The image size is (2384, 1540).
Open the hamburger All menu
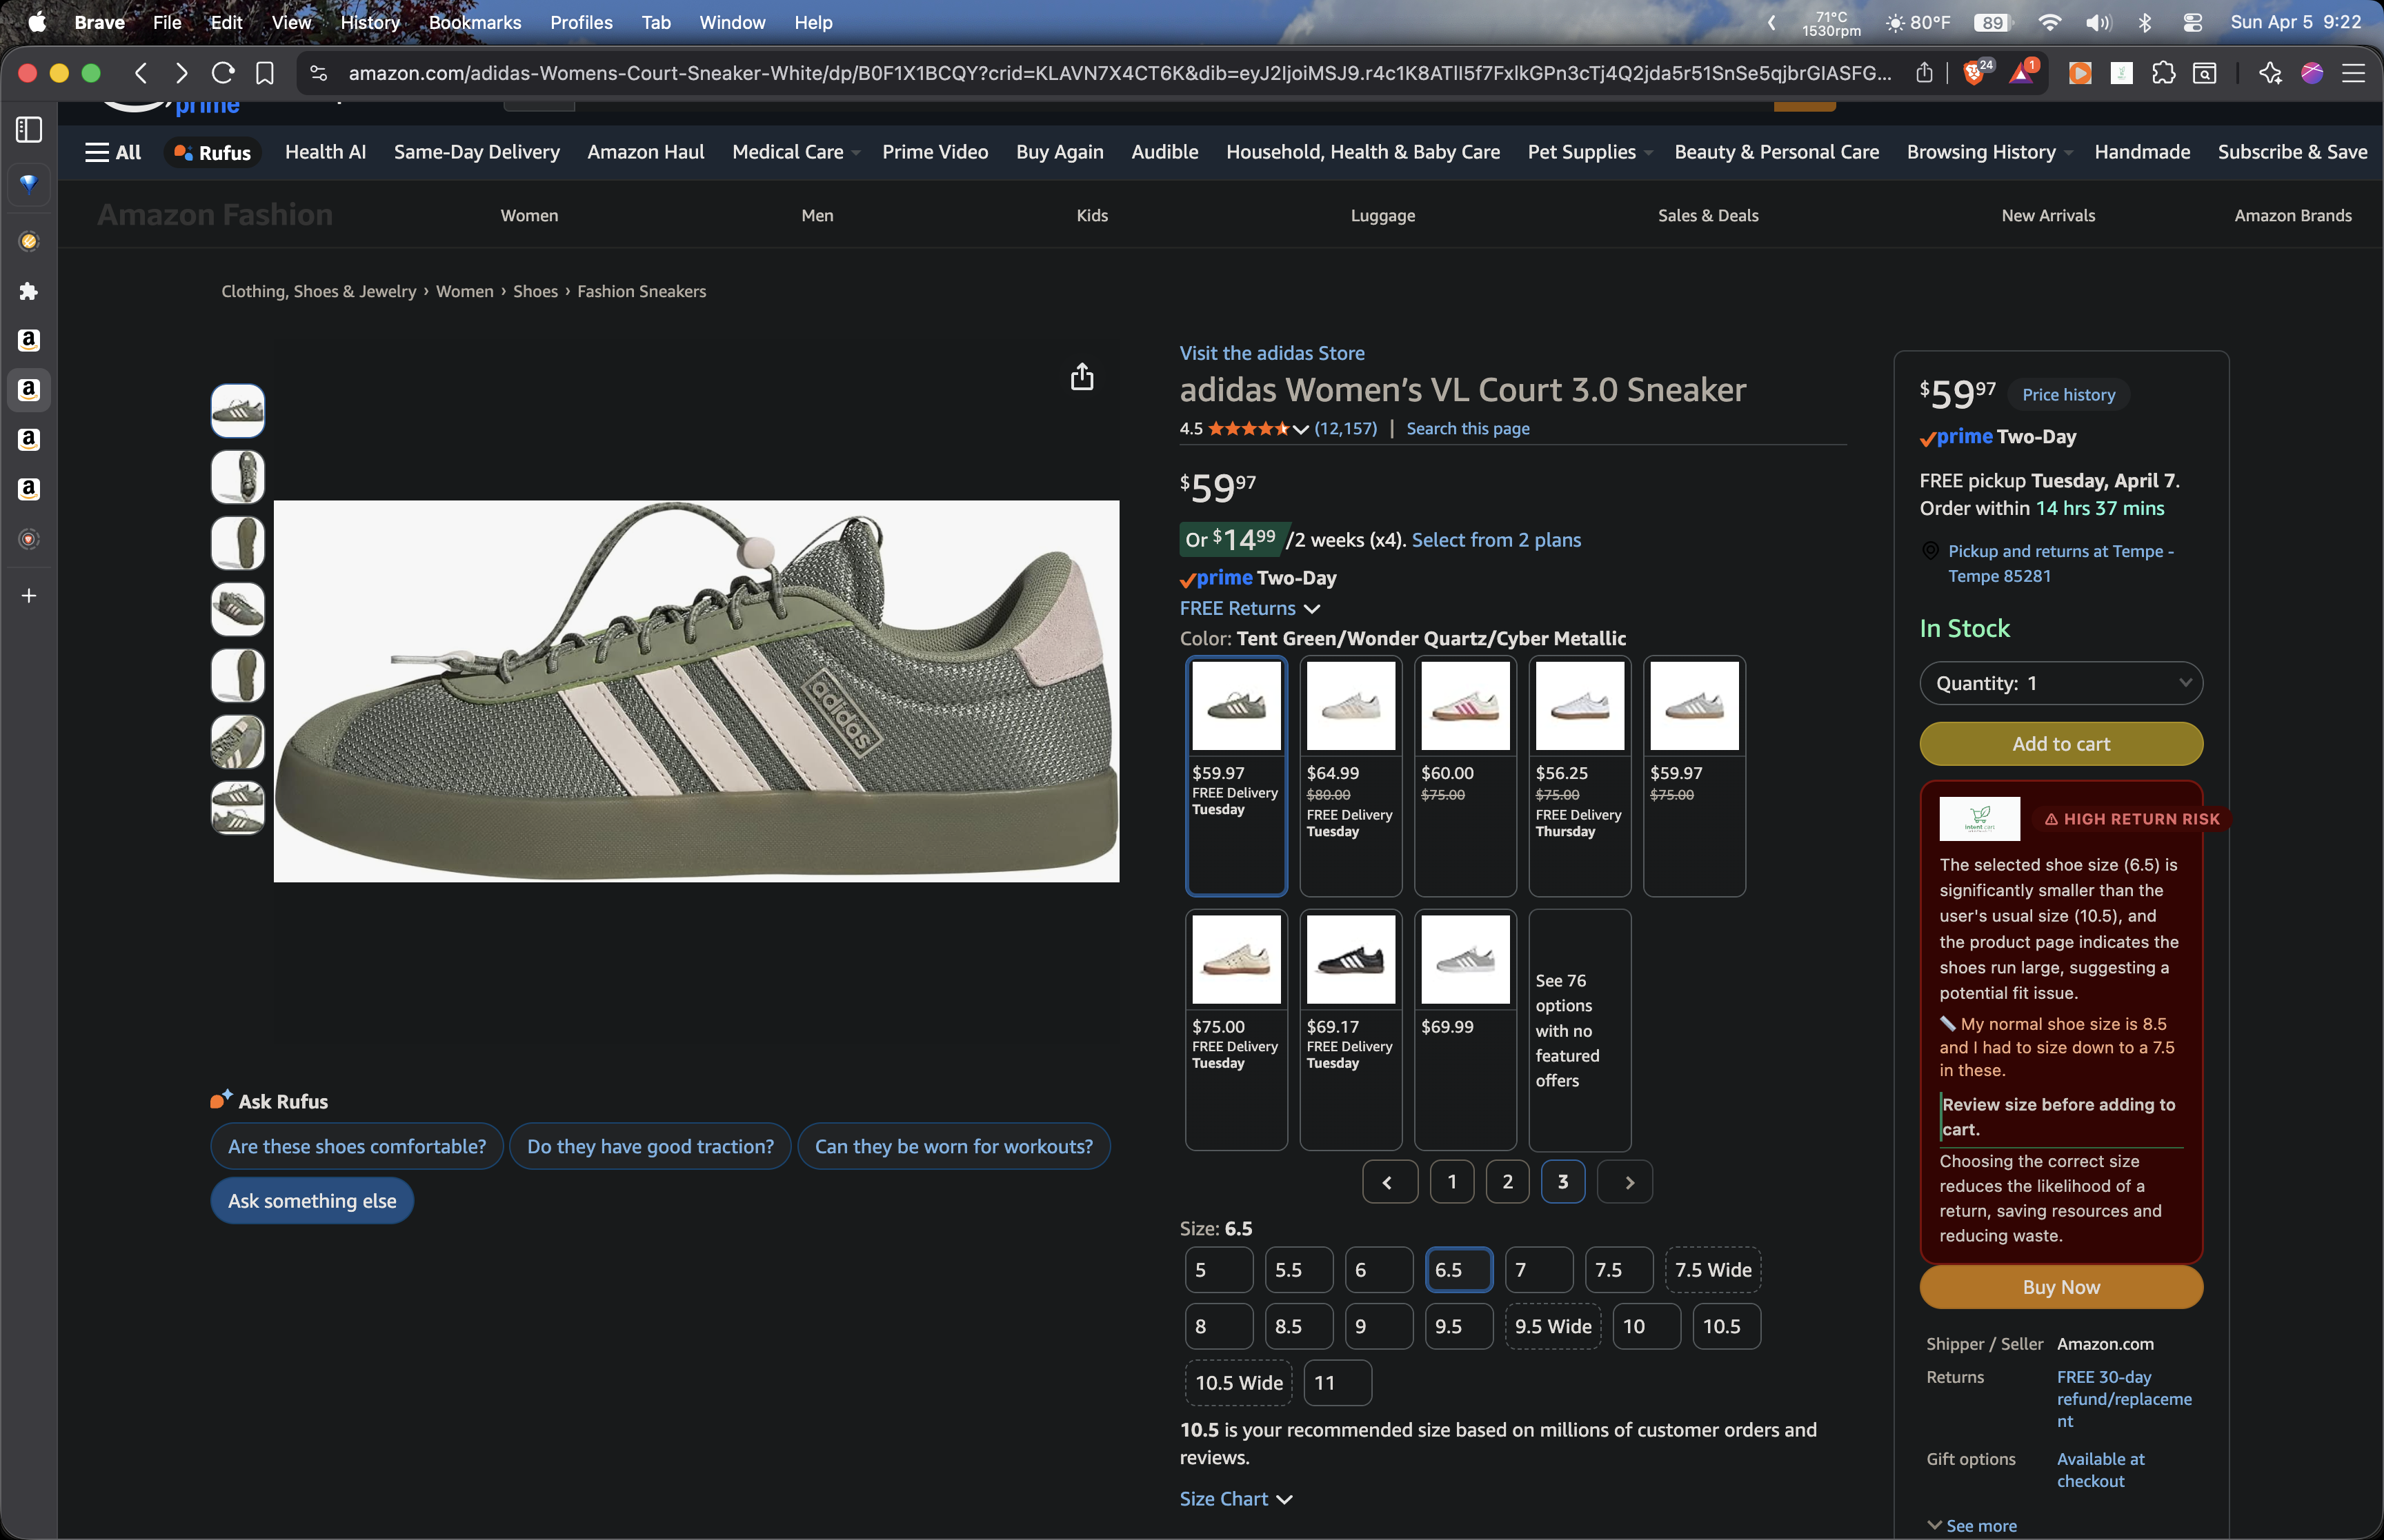(113, 152)
